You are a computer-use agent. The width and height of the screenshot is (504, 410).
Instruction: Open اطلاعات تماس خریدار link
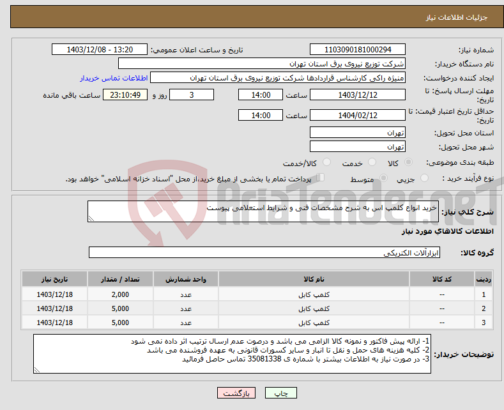coord(114,78)
